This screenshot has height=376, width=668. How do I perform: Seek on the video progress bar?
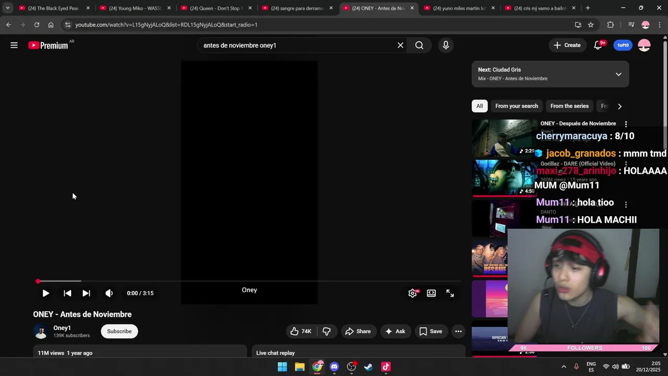click(x=249, y=281)
